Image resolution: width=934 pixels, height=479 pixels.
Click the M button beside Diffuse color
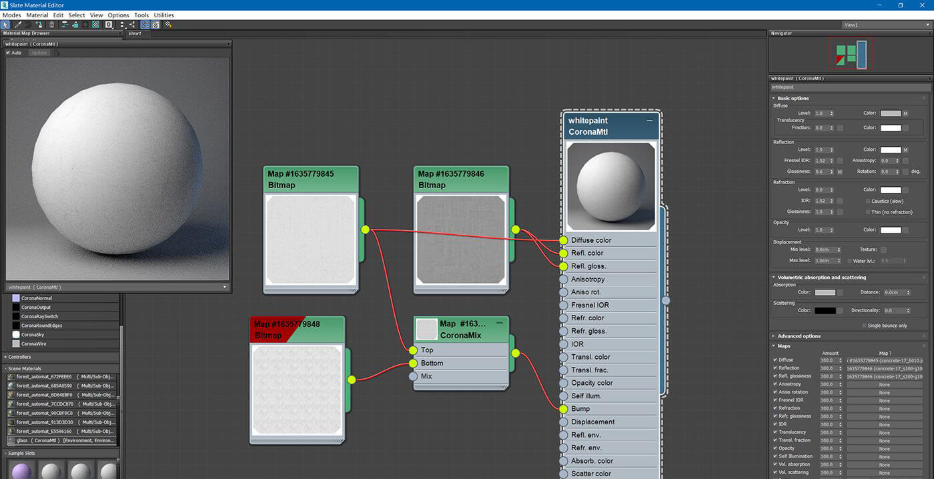[905, 113]
